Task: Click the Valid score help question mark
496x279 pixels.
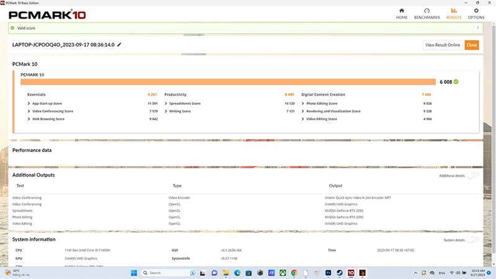Action: [477, 28]
